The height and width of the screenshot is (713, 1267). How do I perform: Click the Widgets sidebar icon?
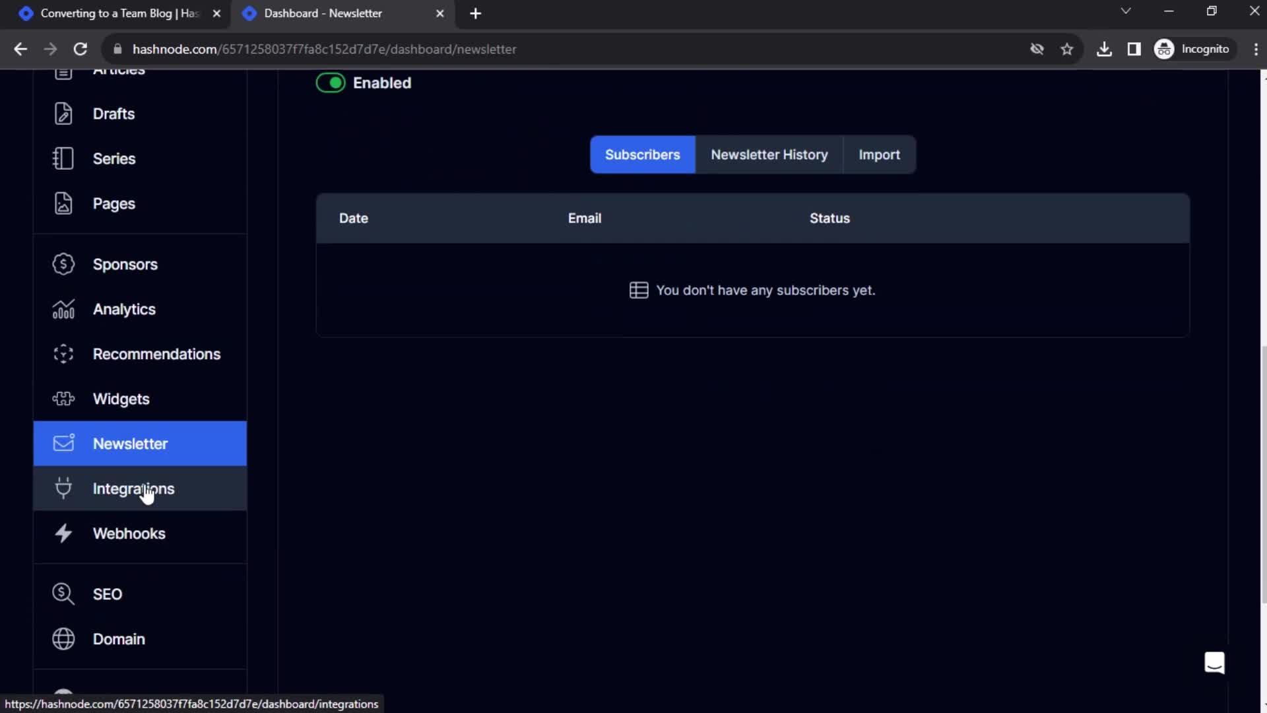pos(63,398)
